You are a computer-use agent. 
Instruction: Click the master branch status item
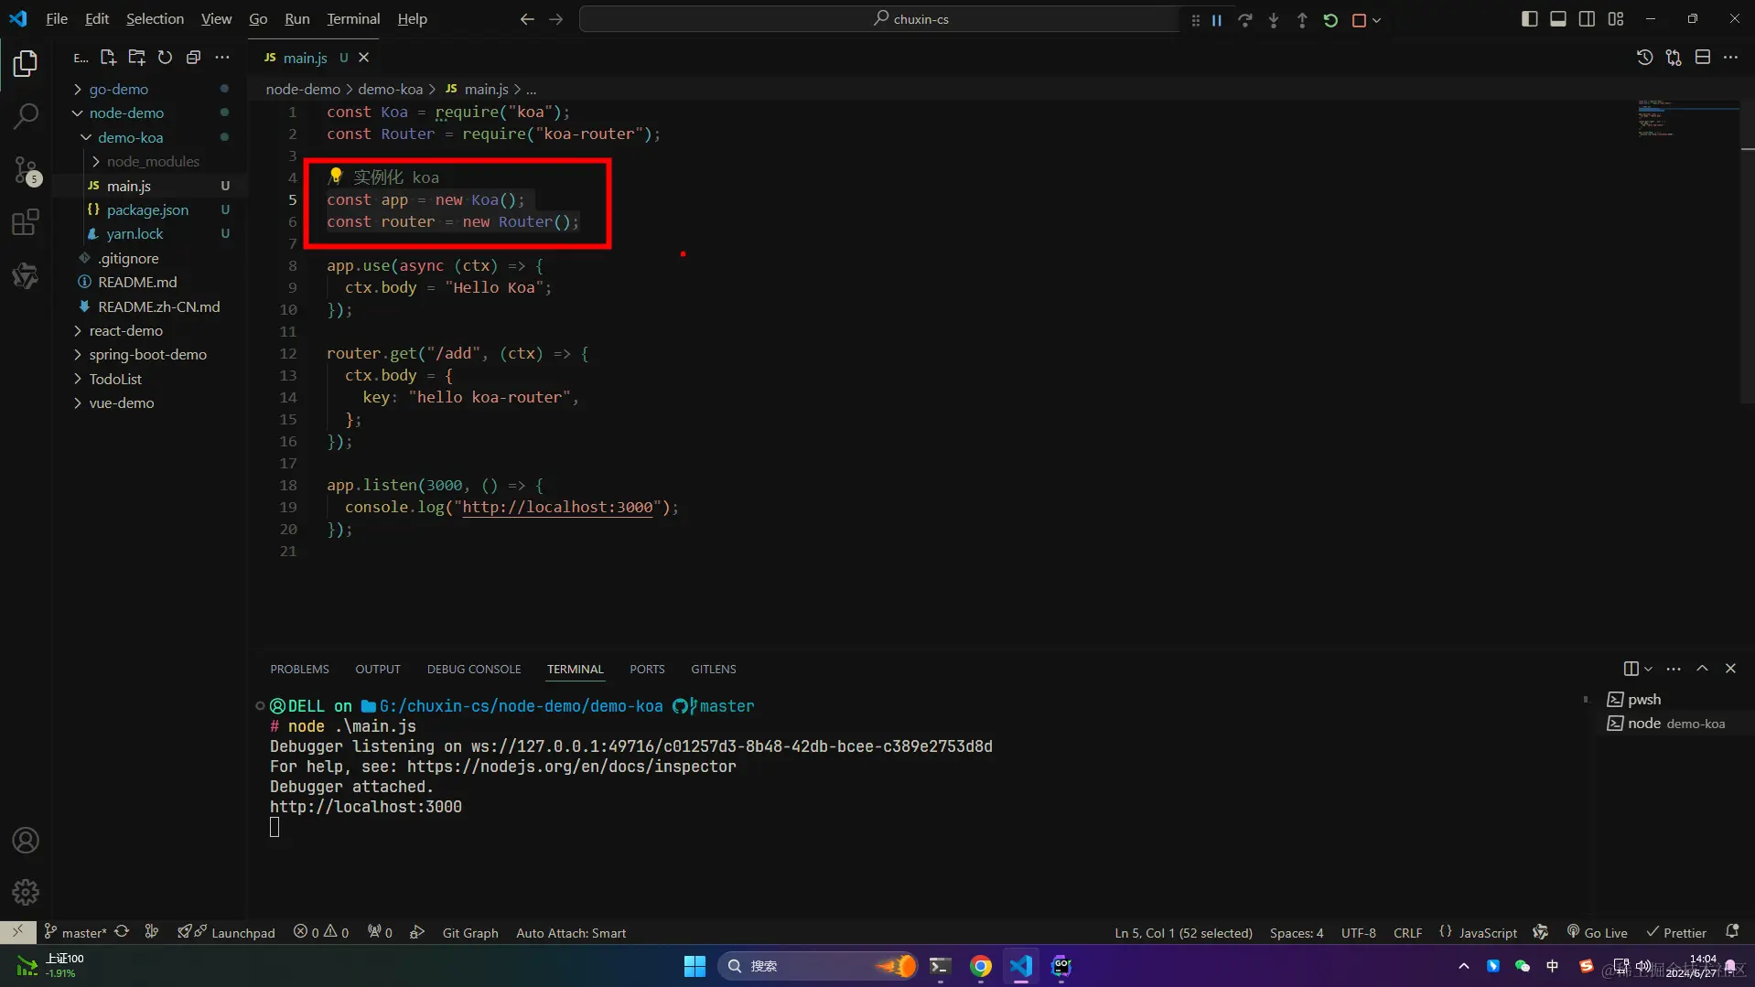76,932
